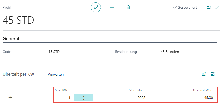Select the Start KW cell value 1
This screenshot has height=104, width=220.
pyautogui.click(x=64, y=98)
